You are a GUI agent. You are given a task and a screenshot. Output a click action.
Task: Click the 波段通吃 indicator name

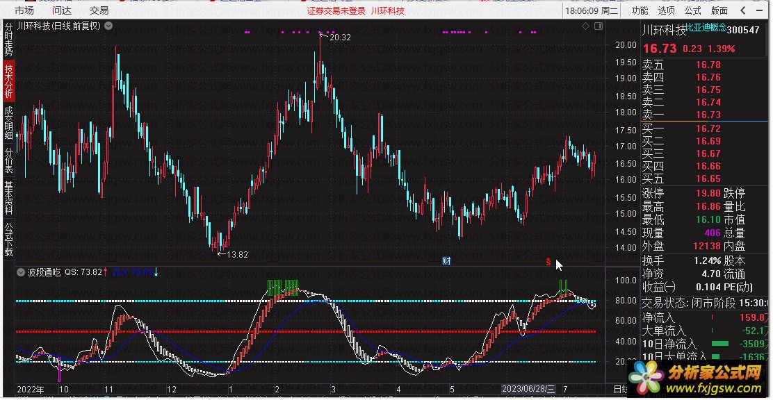tap(44, 272)
